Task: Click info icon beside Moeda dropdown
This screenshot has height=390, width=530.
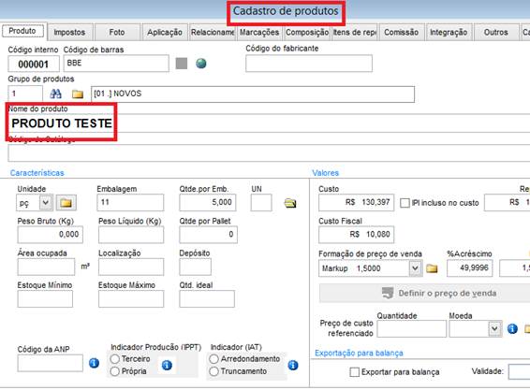Action: click(512, 328)
